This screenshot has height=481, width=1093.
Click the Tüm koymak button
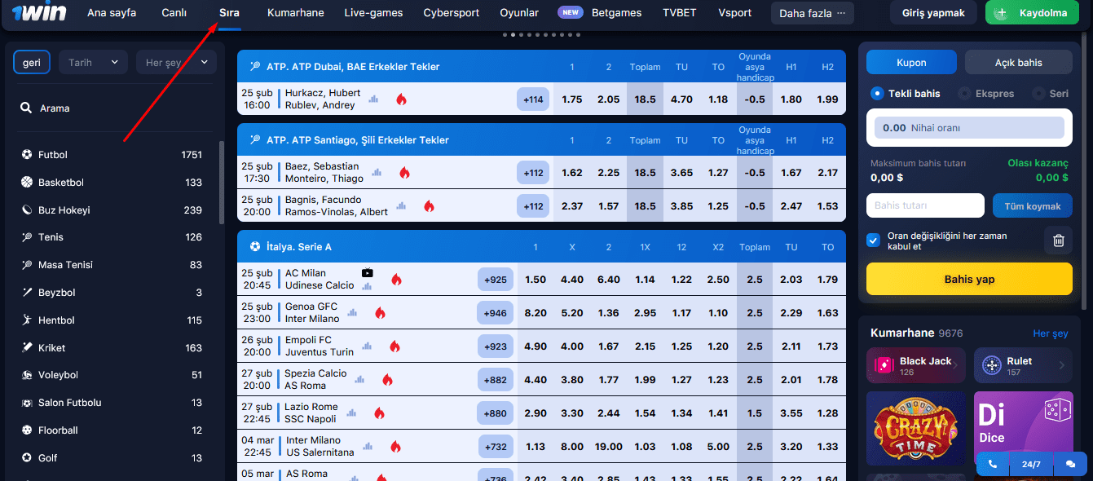click(1033, 206)
